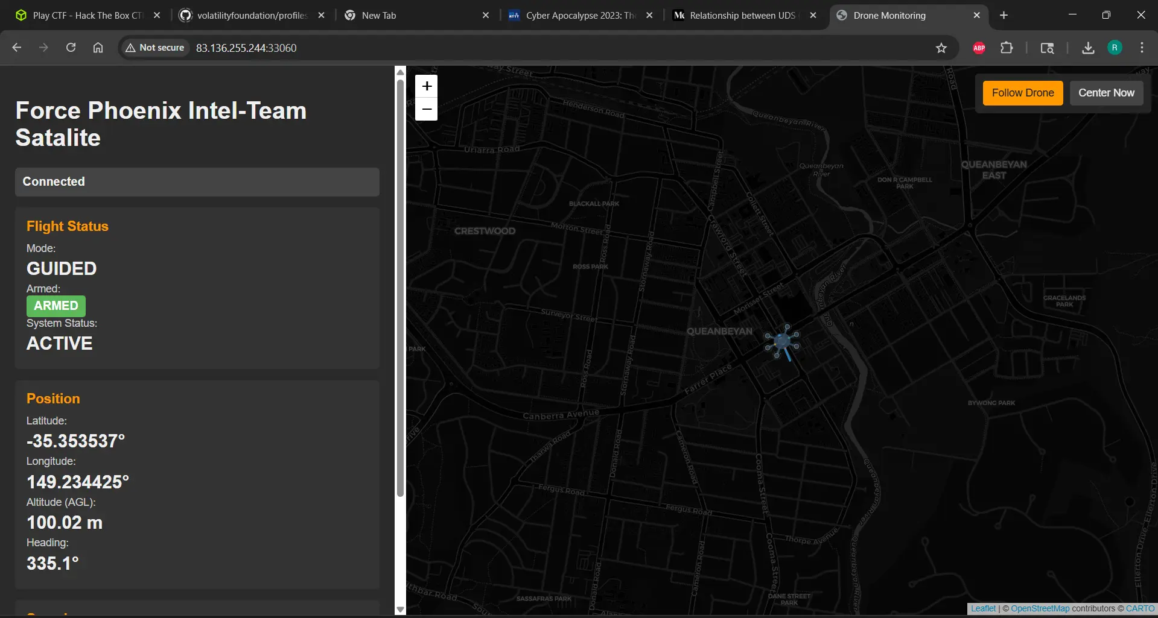Screen dimensions: 1158x618
Task: Open the OpenStreetMap attribution link
Action: pyautogui.click(x=1040, y=609)
